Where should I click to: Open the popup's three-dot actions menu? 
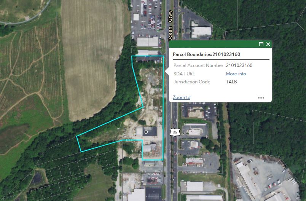click(x=261, y=98)
